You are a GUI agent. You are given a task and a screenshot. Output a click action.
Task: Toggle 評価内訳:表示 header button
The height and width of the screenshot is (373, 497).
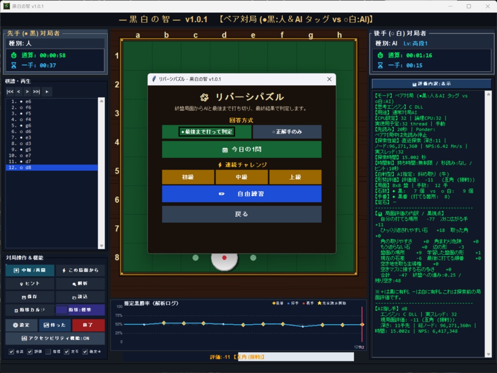431,84
